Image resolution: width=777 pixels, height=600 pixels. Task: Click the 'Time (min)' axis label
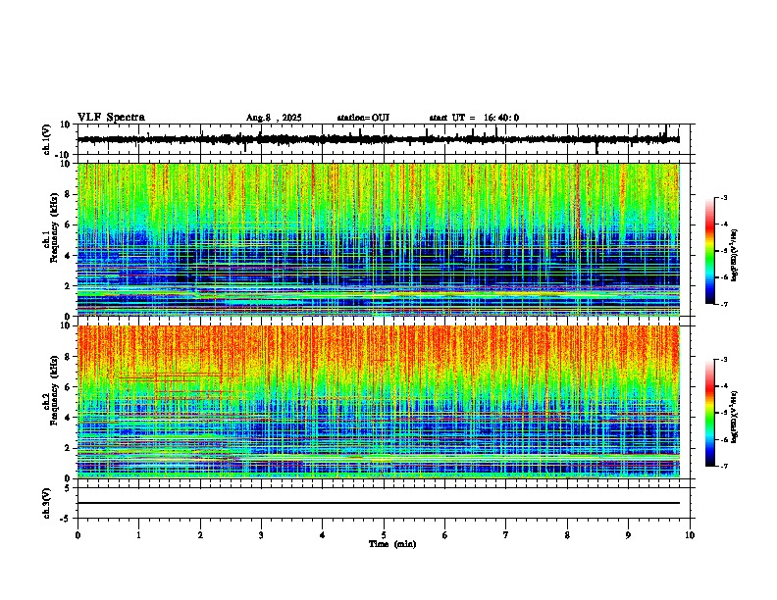(392, 544)
